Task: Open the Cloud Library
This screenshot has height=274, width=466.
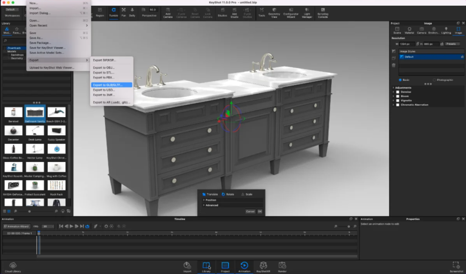Action: pyautogui.click(x=13, y=267)
